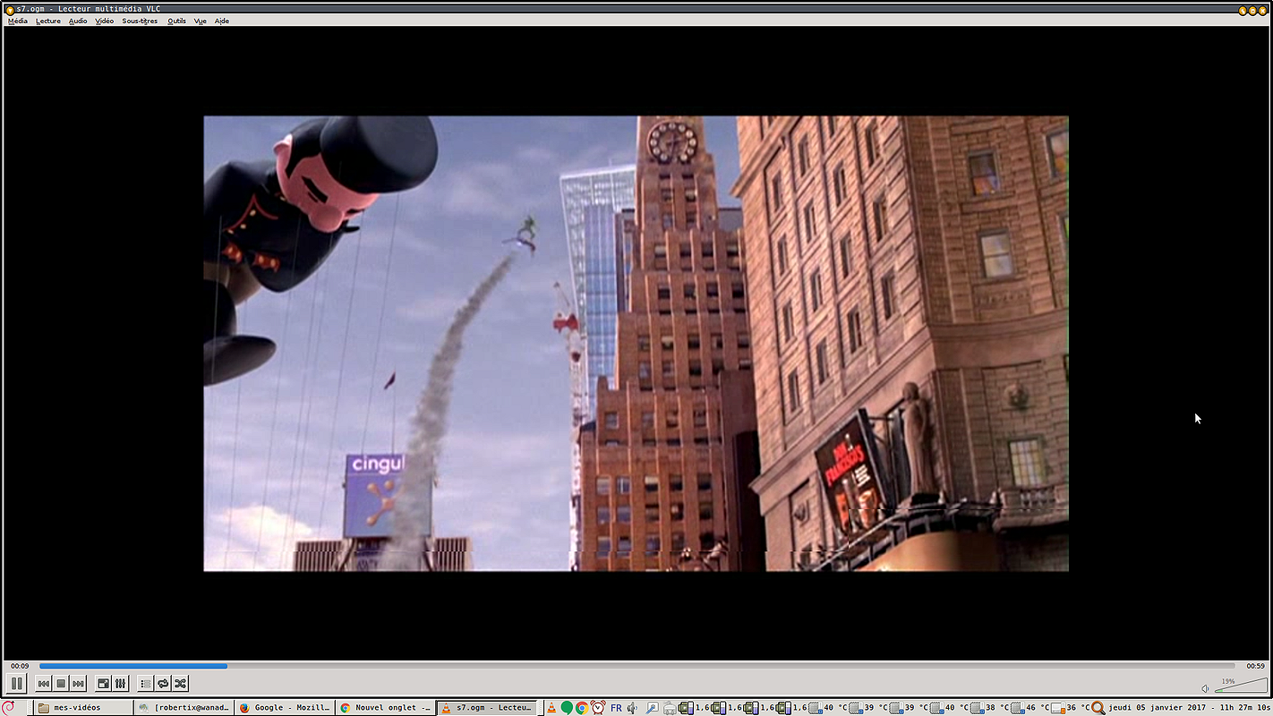The height and width of the screenshot is (716, 1273).
Task: Switch to Nouvel onglet Chrome window
Action: (x=385, y=708)
